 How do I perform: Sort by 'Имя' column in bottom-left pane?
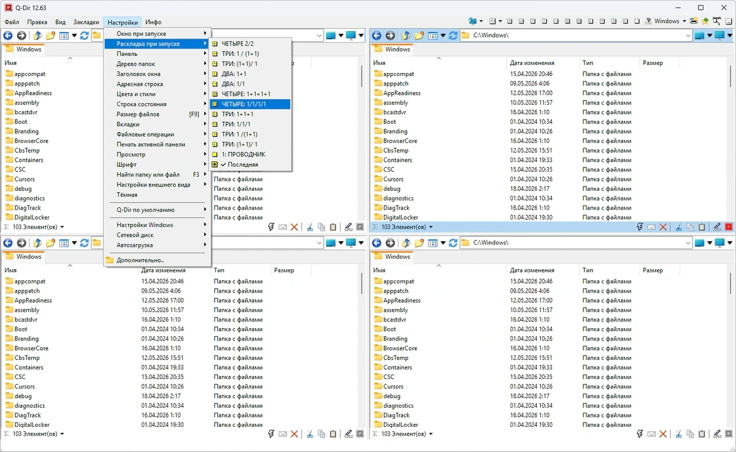69,270
